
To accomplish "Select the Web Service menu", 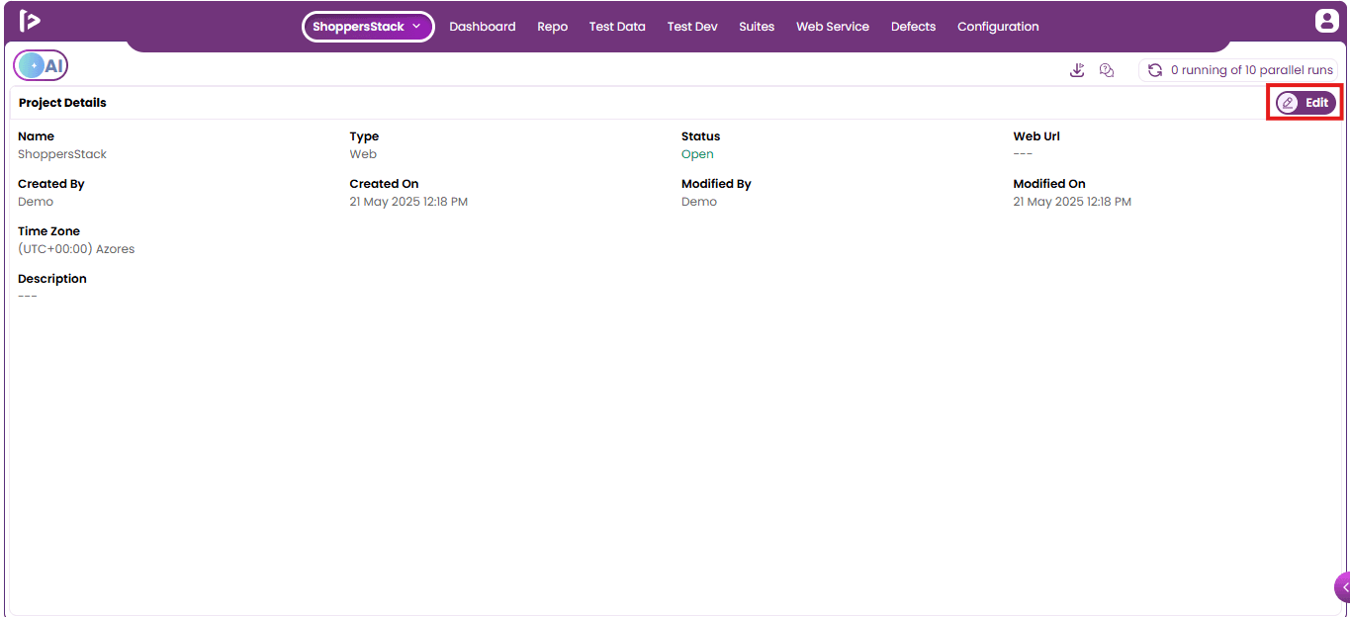I will pos(833,27).
